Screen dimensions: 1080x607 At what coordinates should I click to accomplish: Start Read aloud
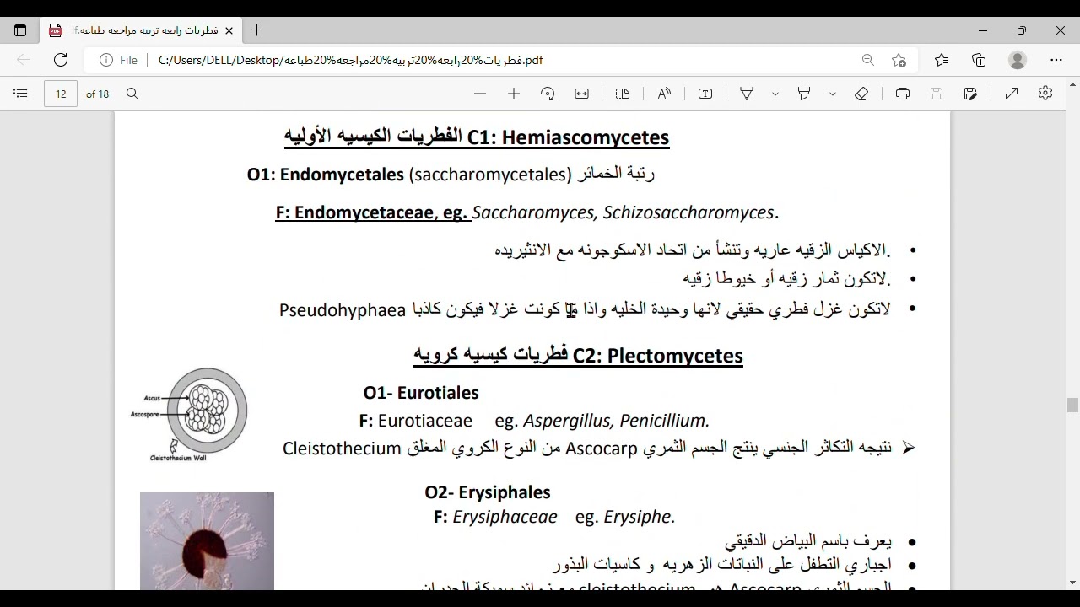tap(664, 94)
